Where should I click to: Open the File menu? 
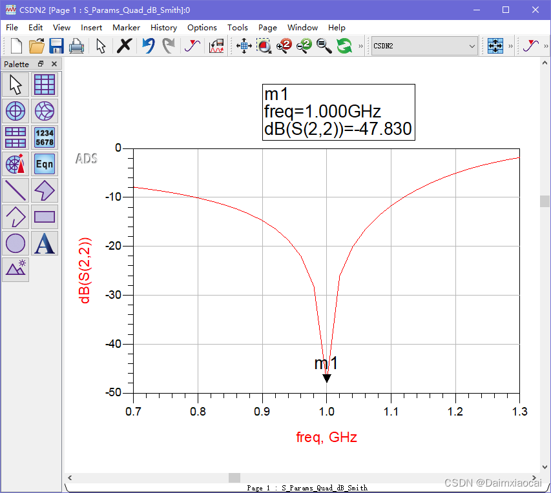tap(12, 27)
